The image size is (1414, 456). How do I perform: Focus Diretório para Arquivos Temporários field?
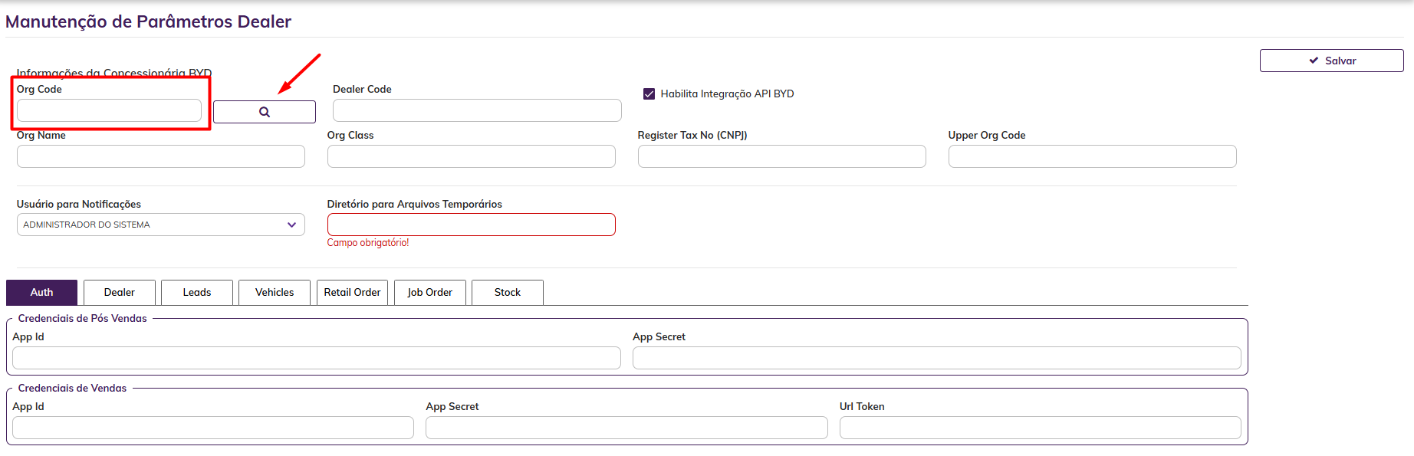[471, 225]
